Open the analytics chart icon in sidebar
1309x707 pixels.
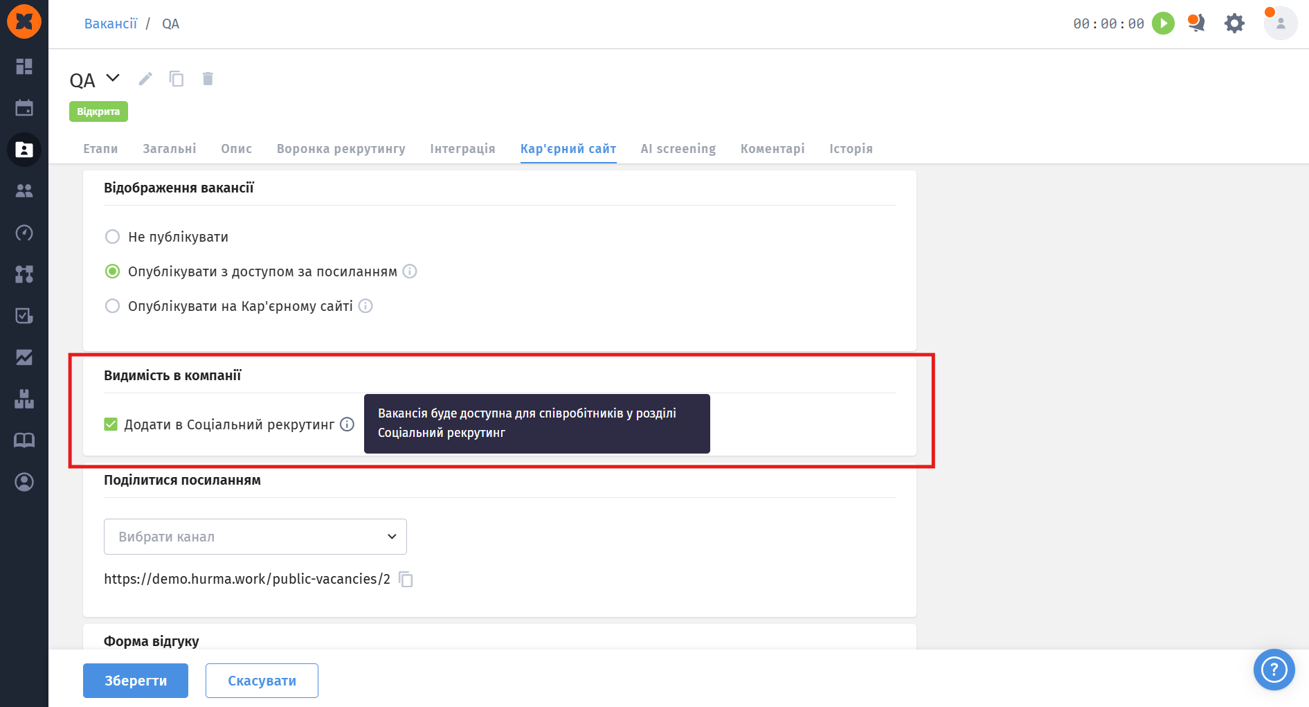pyautogui.click(x=24, y=357)
